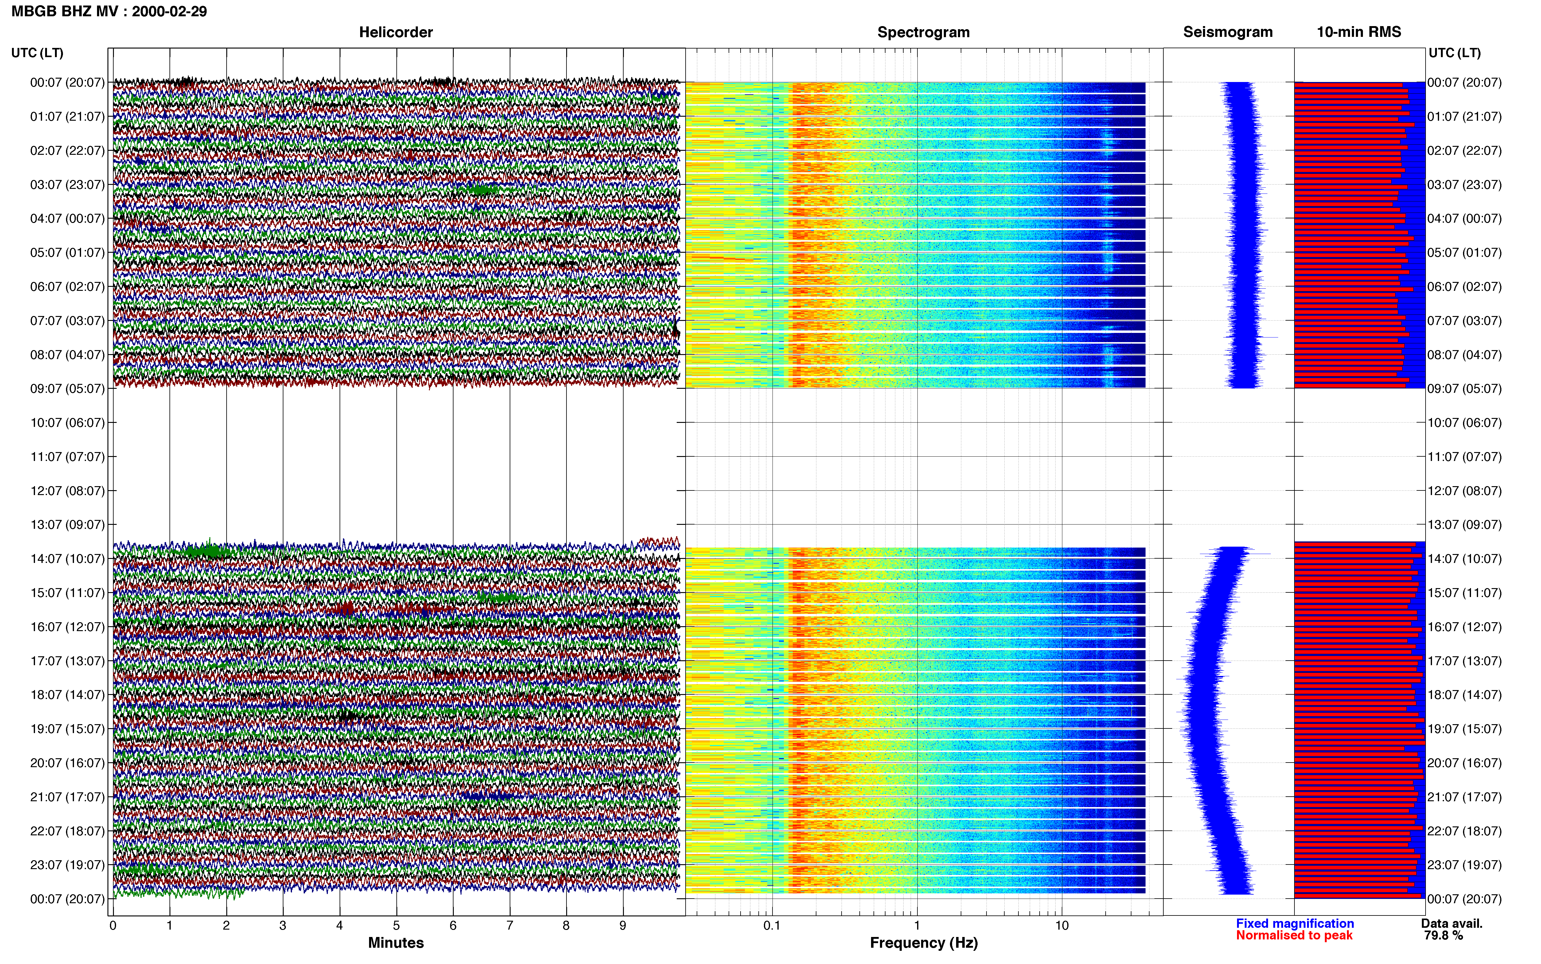Screen dimensions: 1541x964
Task: Click the left-axis time label '23:07 (19:07)'
Action: point(68,864)
